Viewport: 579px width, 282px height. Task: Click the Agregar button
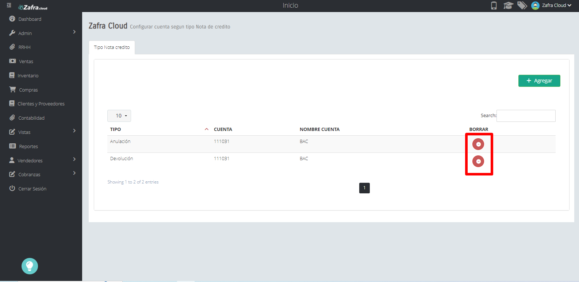pos(539,81)
